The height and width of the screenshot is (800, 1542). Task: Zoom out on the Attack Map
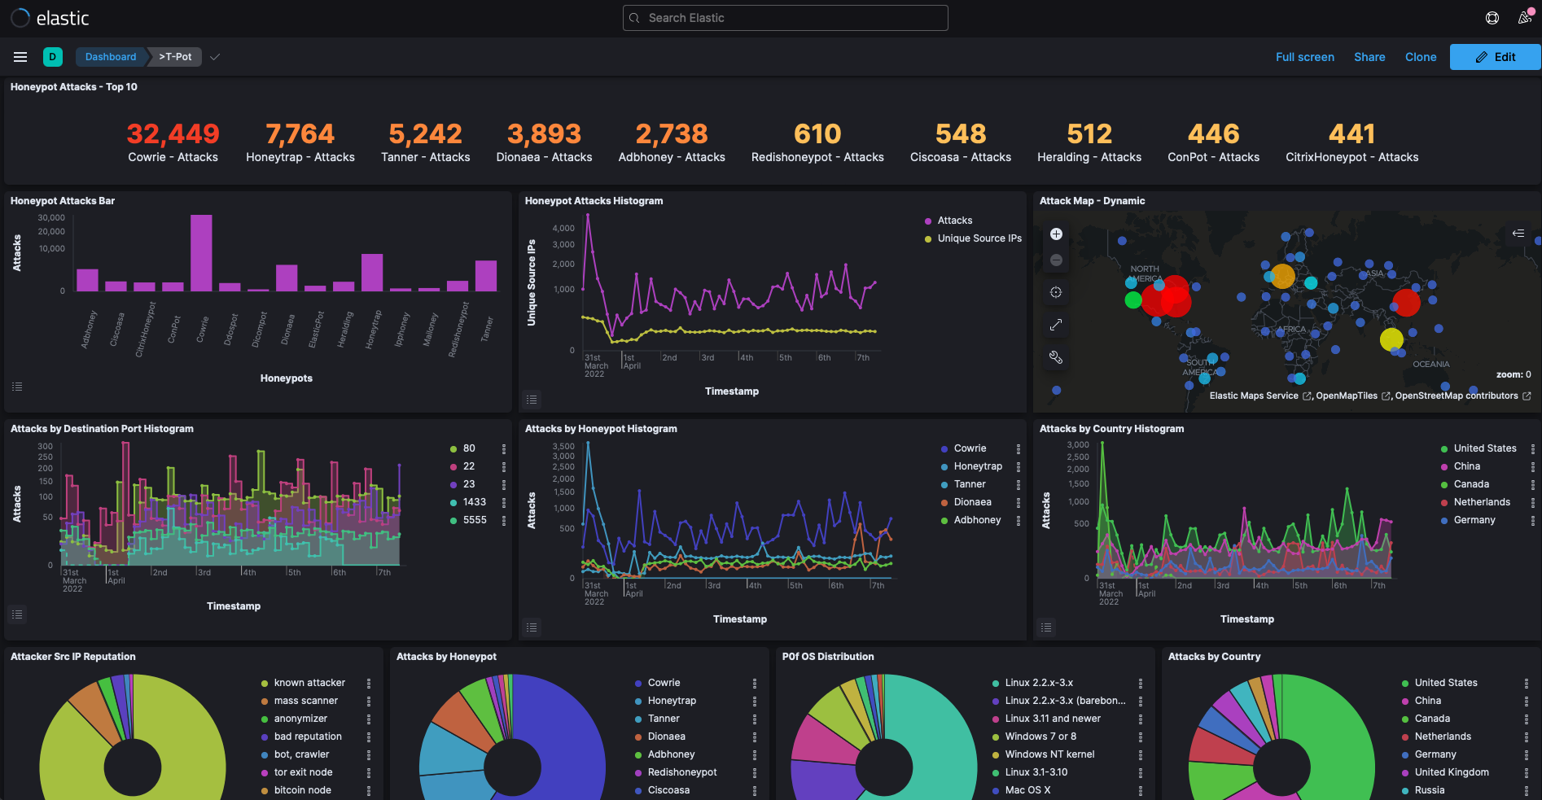(x=1056, y=260)
